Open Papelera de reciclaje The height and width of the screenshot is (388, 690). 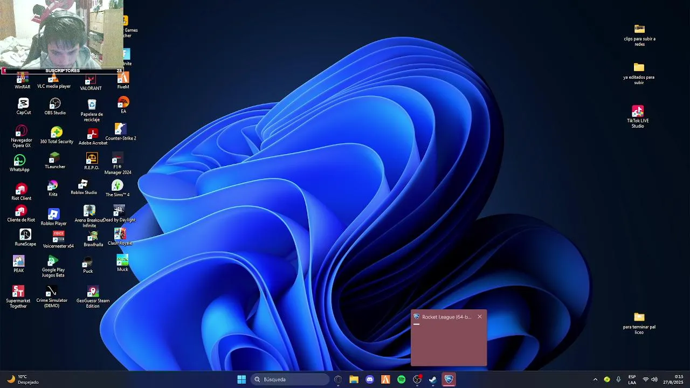coord(92,110)
